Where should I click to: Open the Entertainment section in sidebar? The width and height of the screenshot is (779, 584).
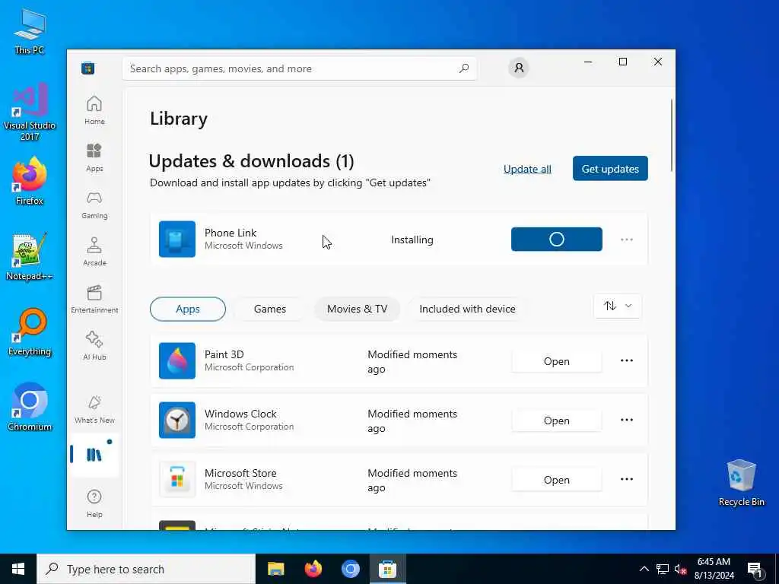(x=94, y=299)
